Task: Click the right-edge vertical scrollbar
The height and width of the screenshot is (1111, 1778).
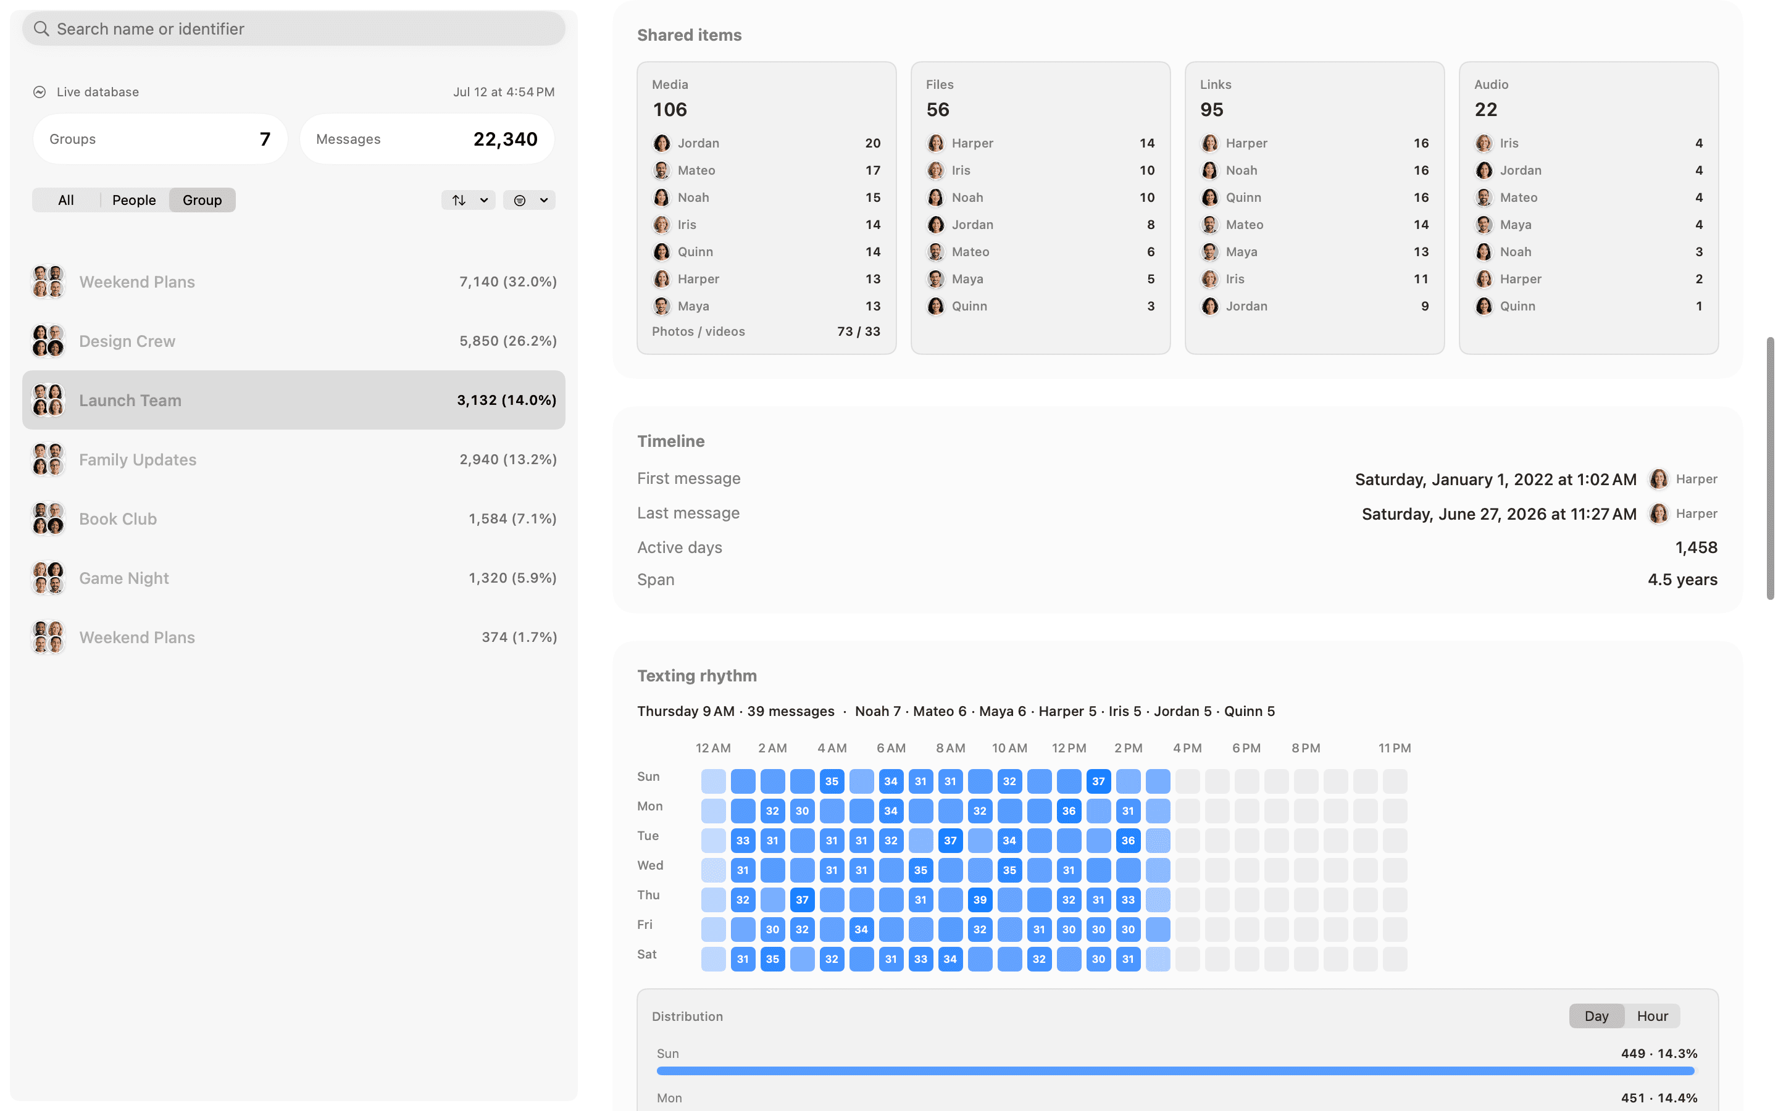Action: 1771,469
